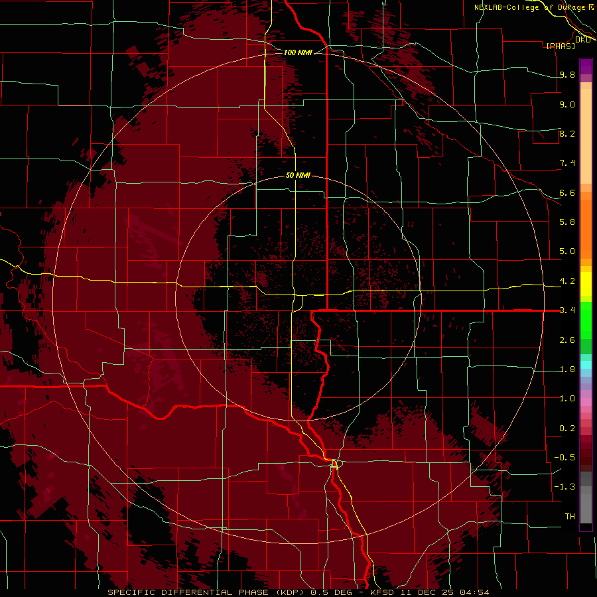Click the 0.2 value on color scale

[x=567, y=429]
